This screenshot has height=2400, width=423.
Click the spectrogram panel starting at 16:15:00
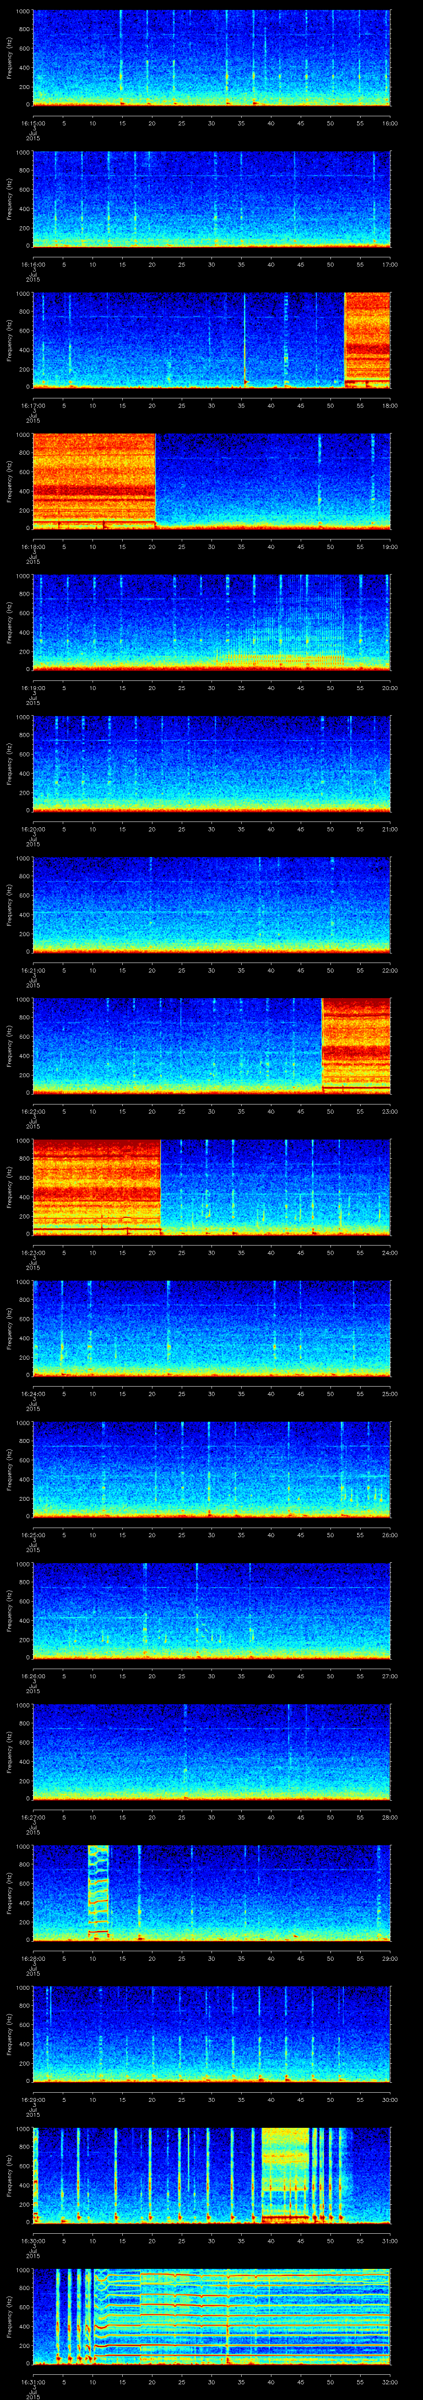click(211, 59)
